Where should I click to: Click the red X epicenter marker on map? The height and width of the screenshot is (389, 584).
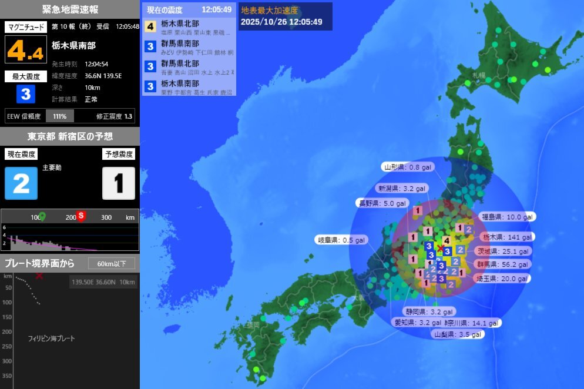pyautogui.click(x=440, y=249)
